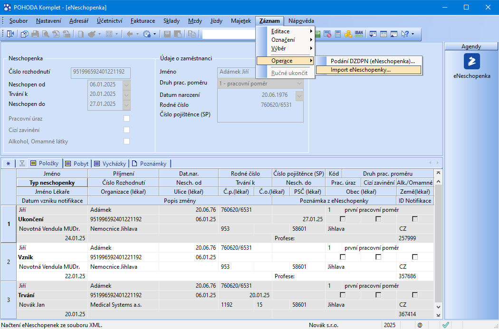Toggle the Cizí zavinění checkbox

(x=126, y=130)
